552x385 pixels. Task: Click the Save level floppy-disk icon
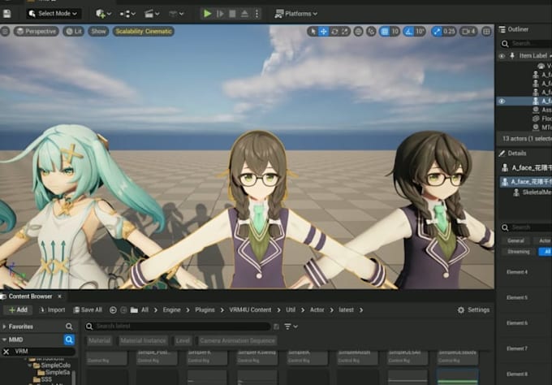click(x=7, y=14)
